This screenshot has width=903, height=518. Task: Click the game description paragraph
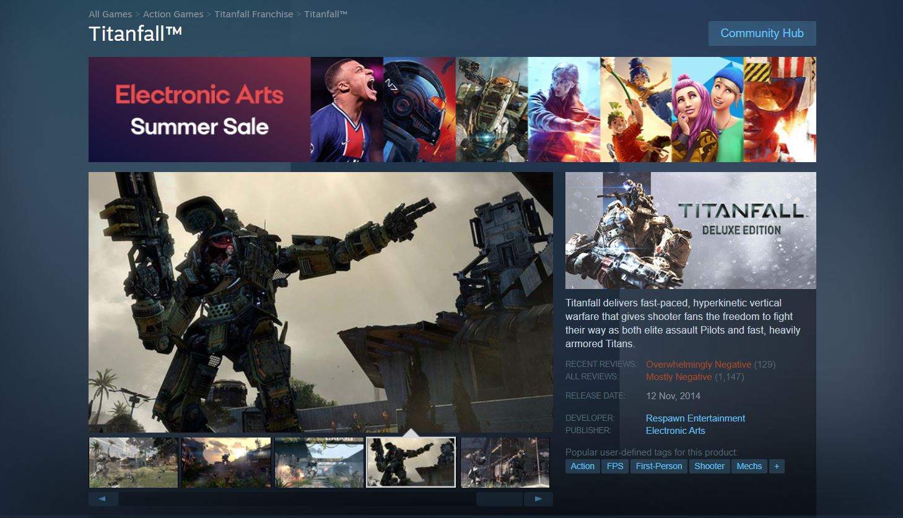(683, 323)
